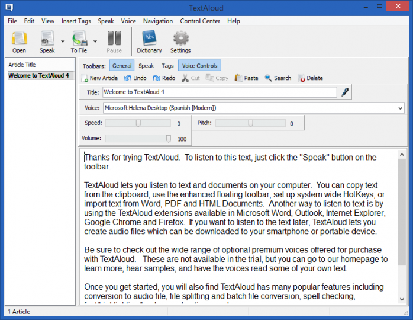Toggle the General toolbar button

click(121, 66)
